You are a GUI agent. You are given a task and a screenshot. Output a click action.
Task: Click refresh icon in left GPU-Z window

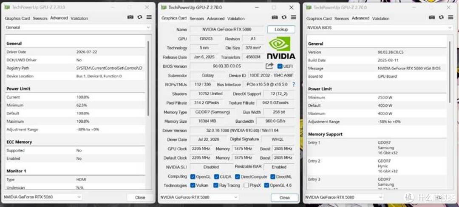tap(140, 17)
